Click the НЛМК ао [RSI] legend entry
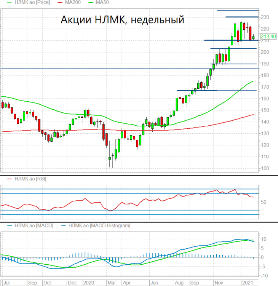 coord(27,179)
